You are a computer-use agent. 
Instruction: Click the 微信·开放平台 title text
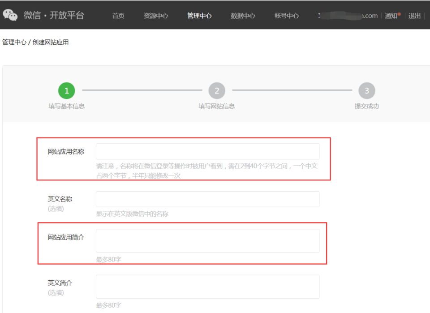[54, 15]
